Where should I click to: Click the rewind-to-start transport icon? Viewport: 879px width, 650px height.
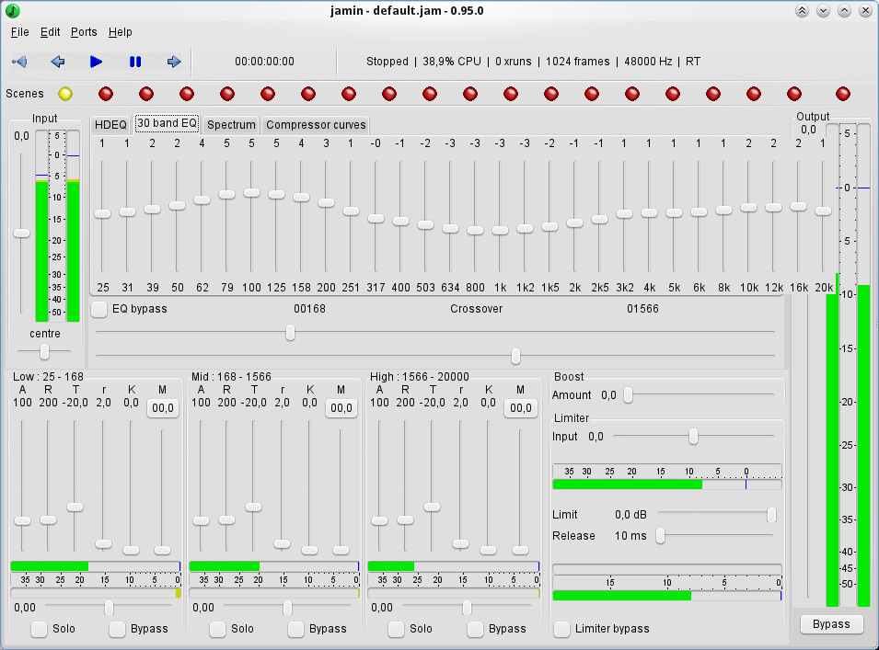19,62
